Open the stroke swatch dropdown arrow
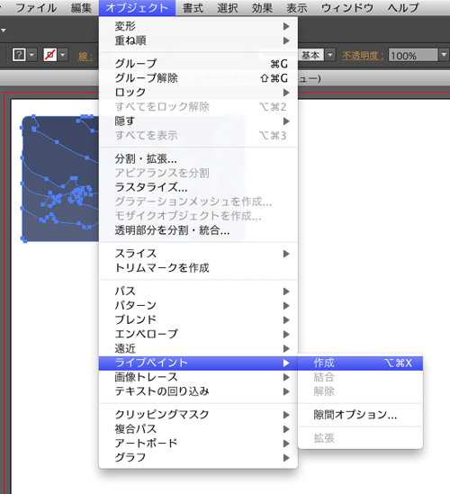The width and height of the screenshot is (450, 494). [x=63, y=55]
